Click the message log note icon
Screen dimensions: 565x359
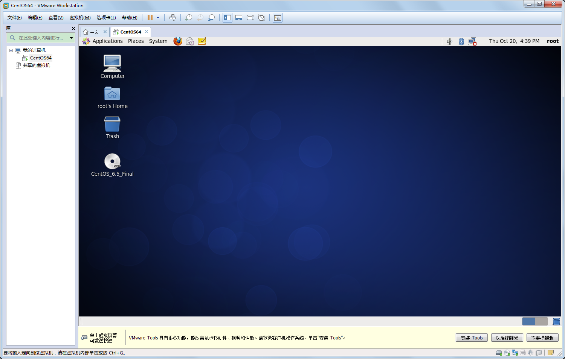click(x=551, y=353)
